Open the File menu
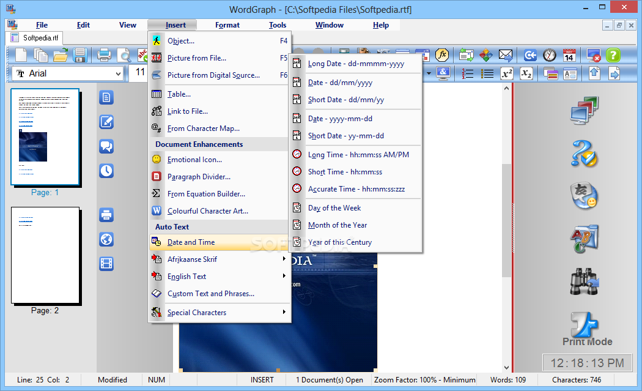This screenshot has height=391, width=642. pos(42,25)
